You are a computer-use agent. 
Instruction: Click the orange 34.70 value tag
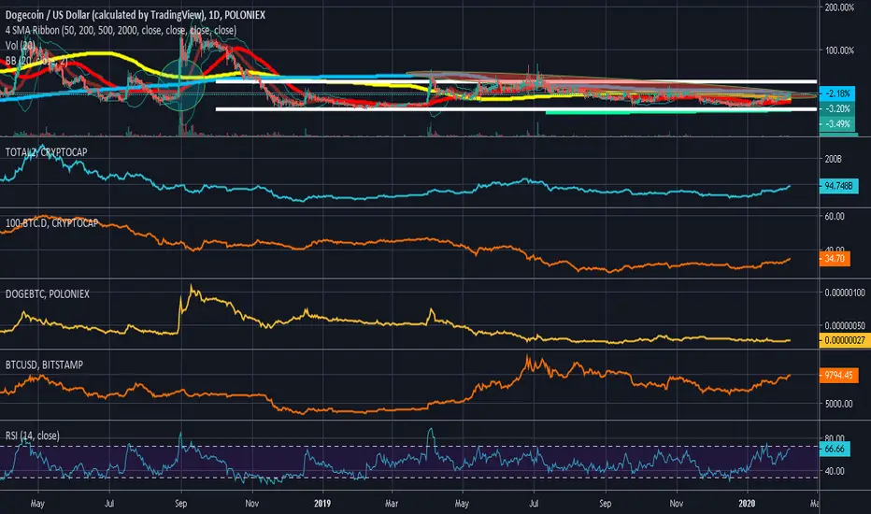[x=835, y=258]
